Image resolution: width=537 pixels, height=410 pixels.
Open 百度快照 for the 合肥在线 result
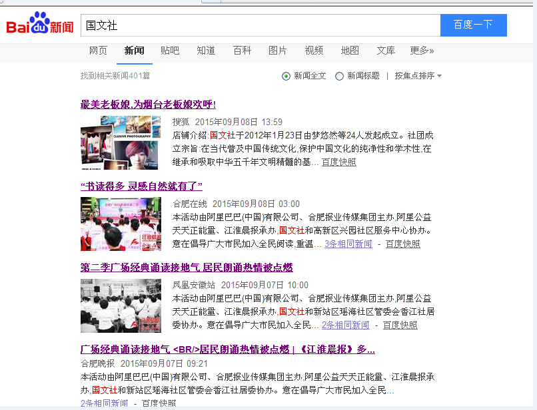tap(402, 244)
